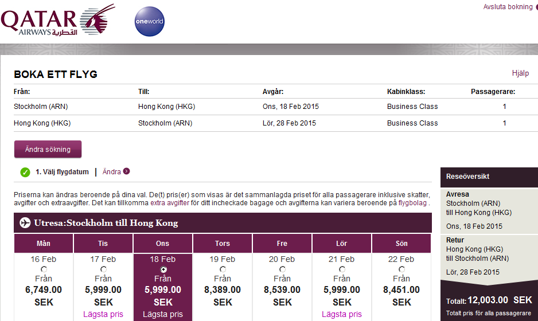The height and width of the screenshot is (321, 538).
Task: Click Avsluta bokning link
Action: pos(508,7)
